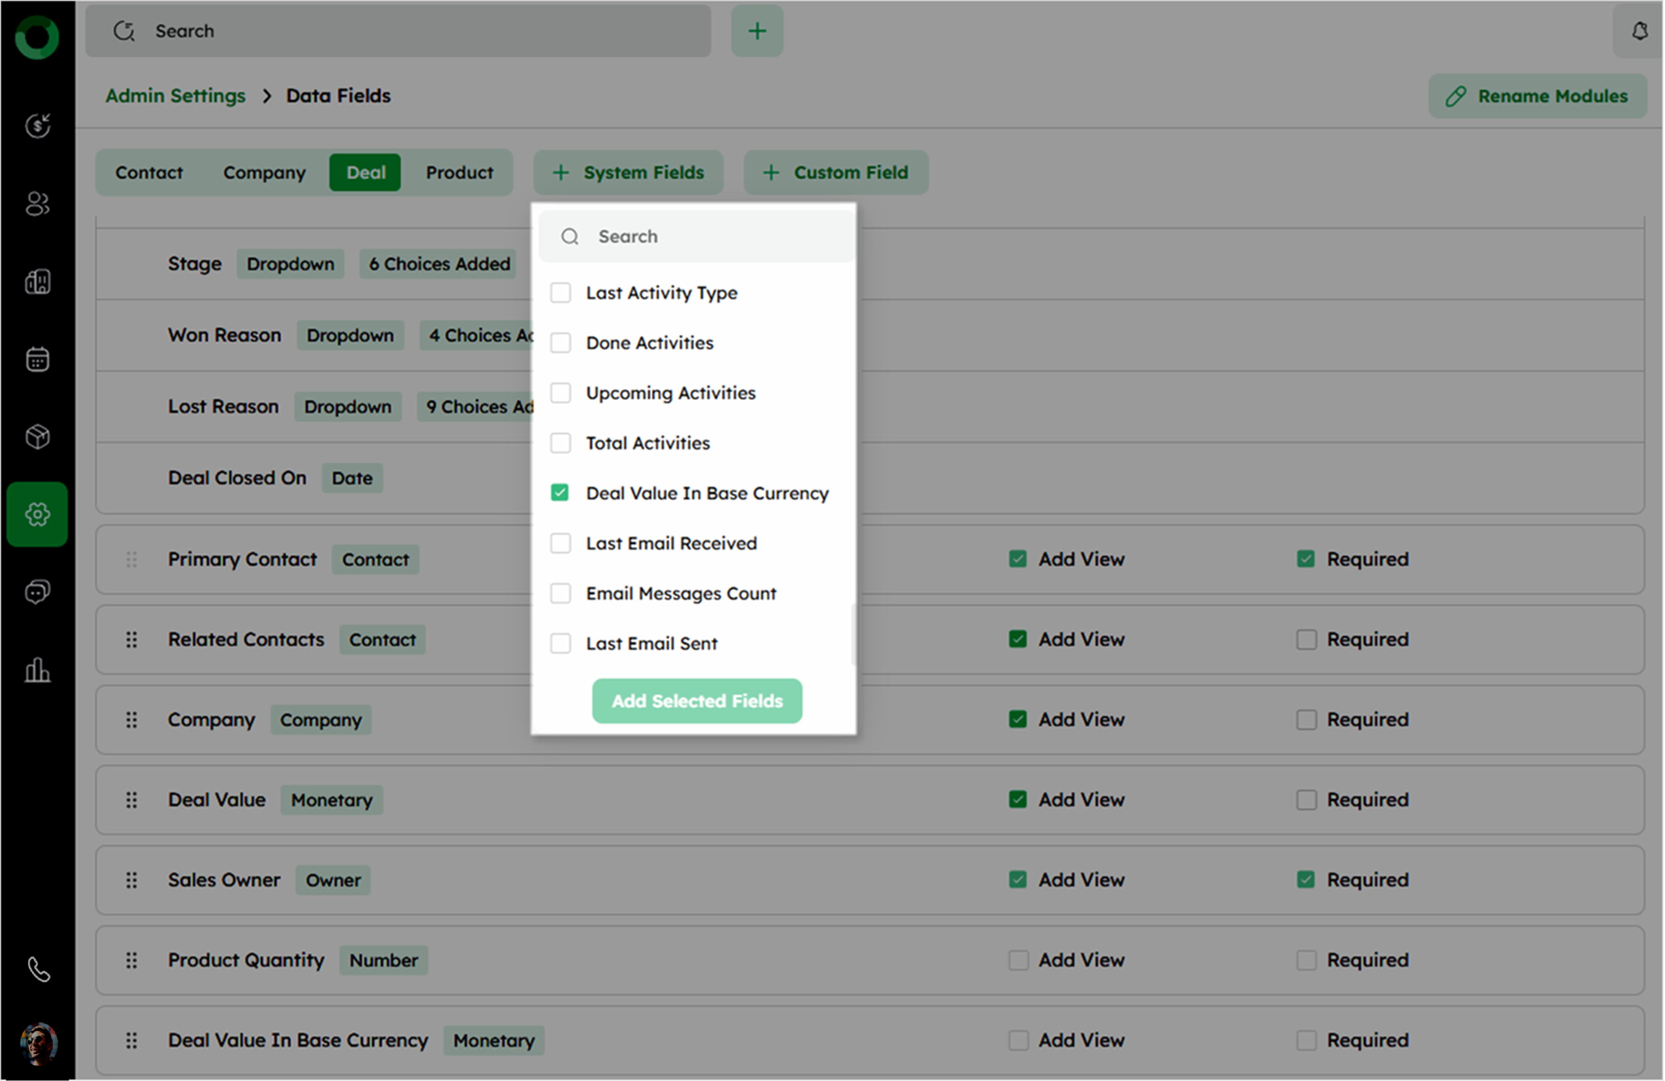Click the notifications bell icon
This screenshot has width=1665, height=1081.
coord(1639,31)
